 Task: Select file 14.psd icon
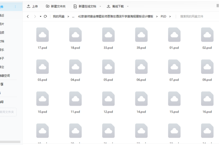coord(141,99)
